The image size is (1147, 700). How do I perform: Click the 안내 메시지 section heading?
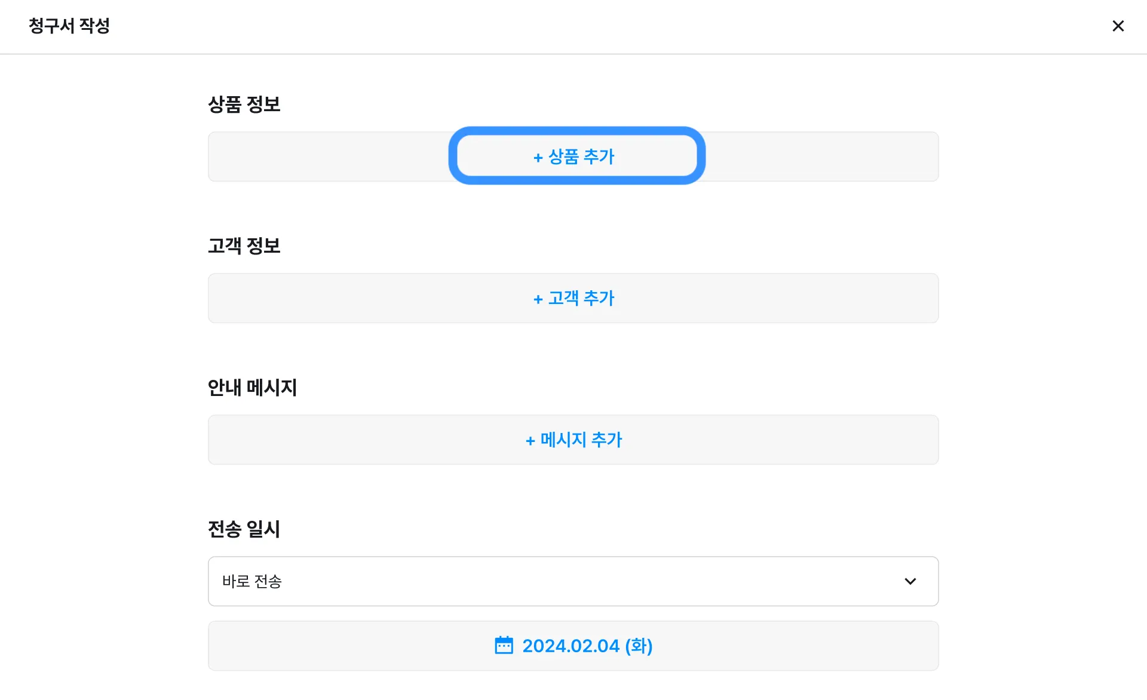point(252,388)
